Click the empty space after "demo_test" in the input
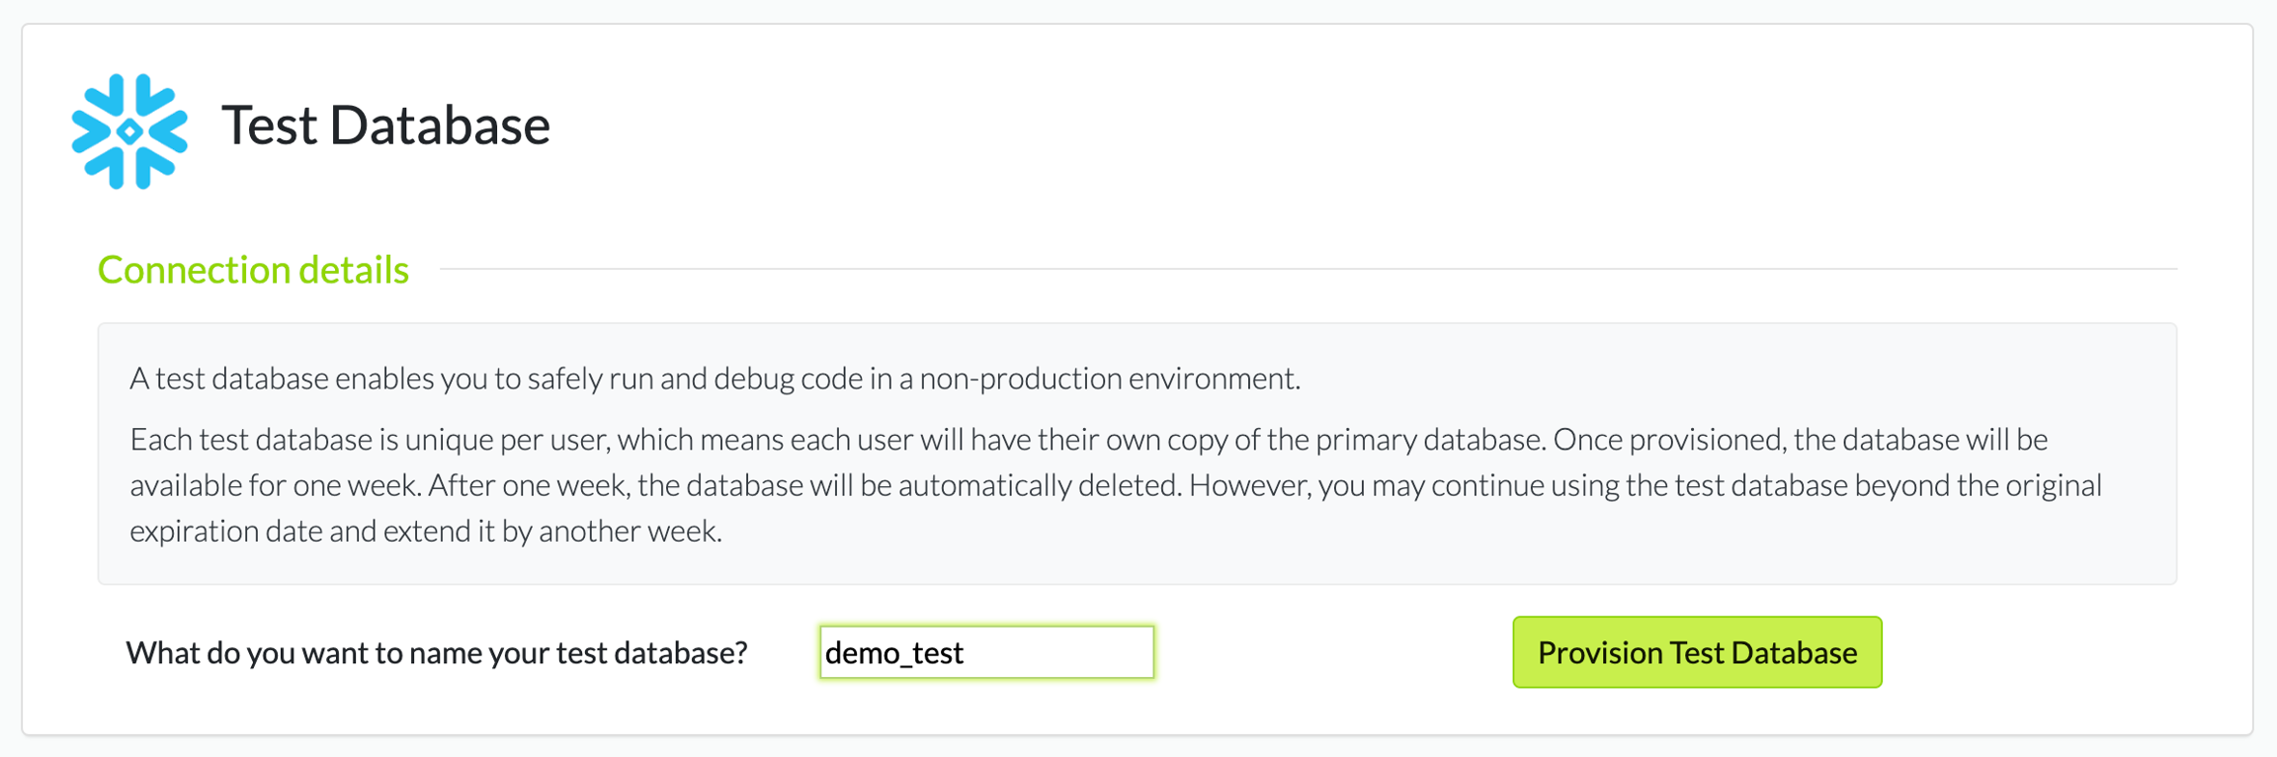The width and height of the screenshot is (2277, 757). point(1067,653)
